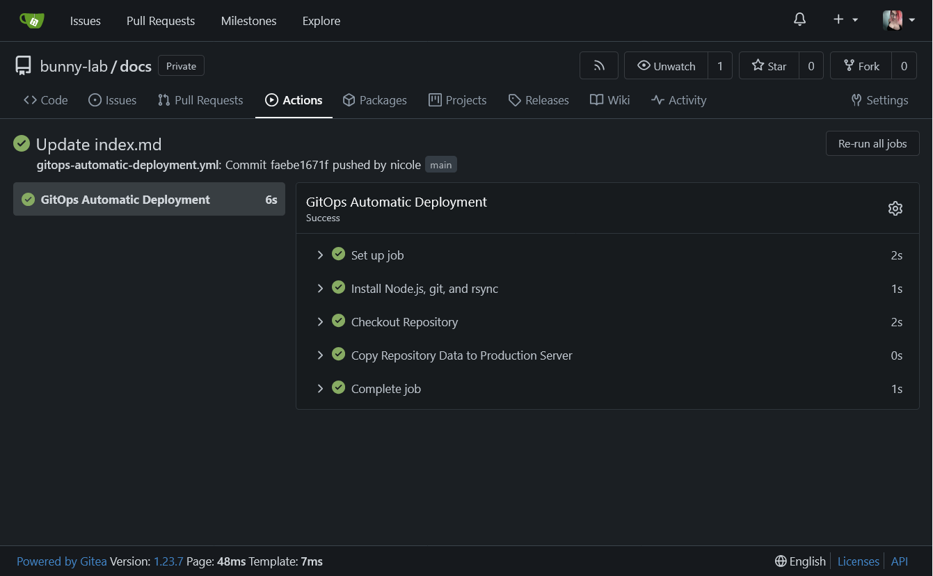Open the + create new dropdown
The image size is (933, 576).
[843, 19]
